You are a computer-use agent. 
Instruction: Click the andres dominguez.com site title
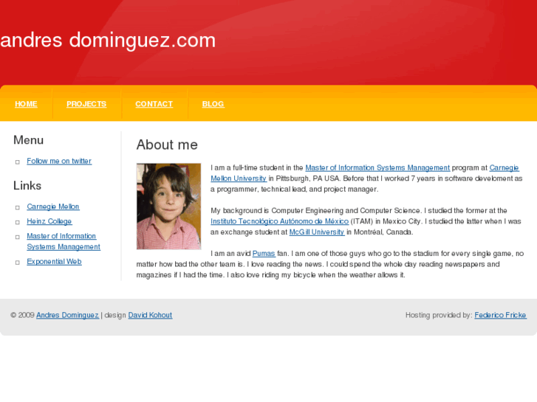click(x=108, y=41)
